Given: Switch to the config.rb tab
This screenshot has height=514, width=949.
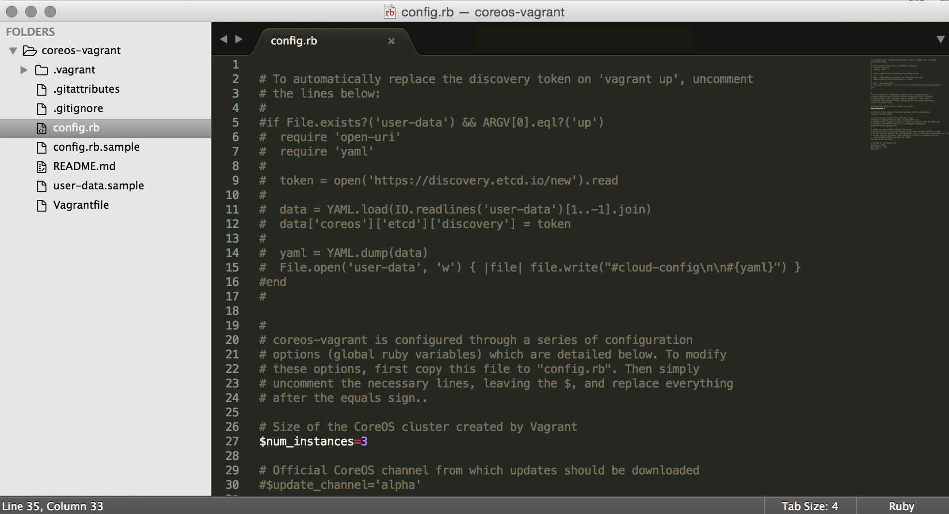Looking at the screenshot, I should [x=294, y=41].
